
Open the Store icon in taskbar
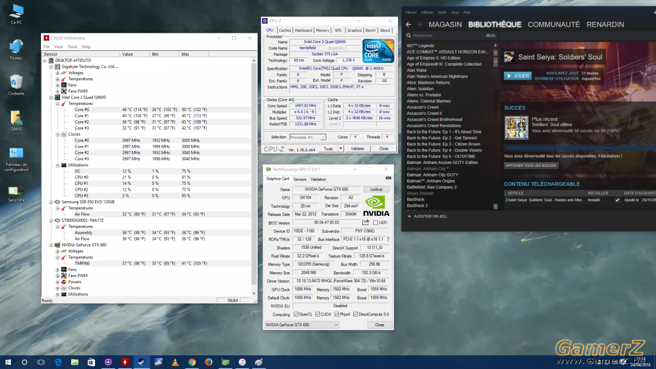91,362
